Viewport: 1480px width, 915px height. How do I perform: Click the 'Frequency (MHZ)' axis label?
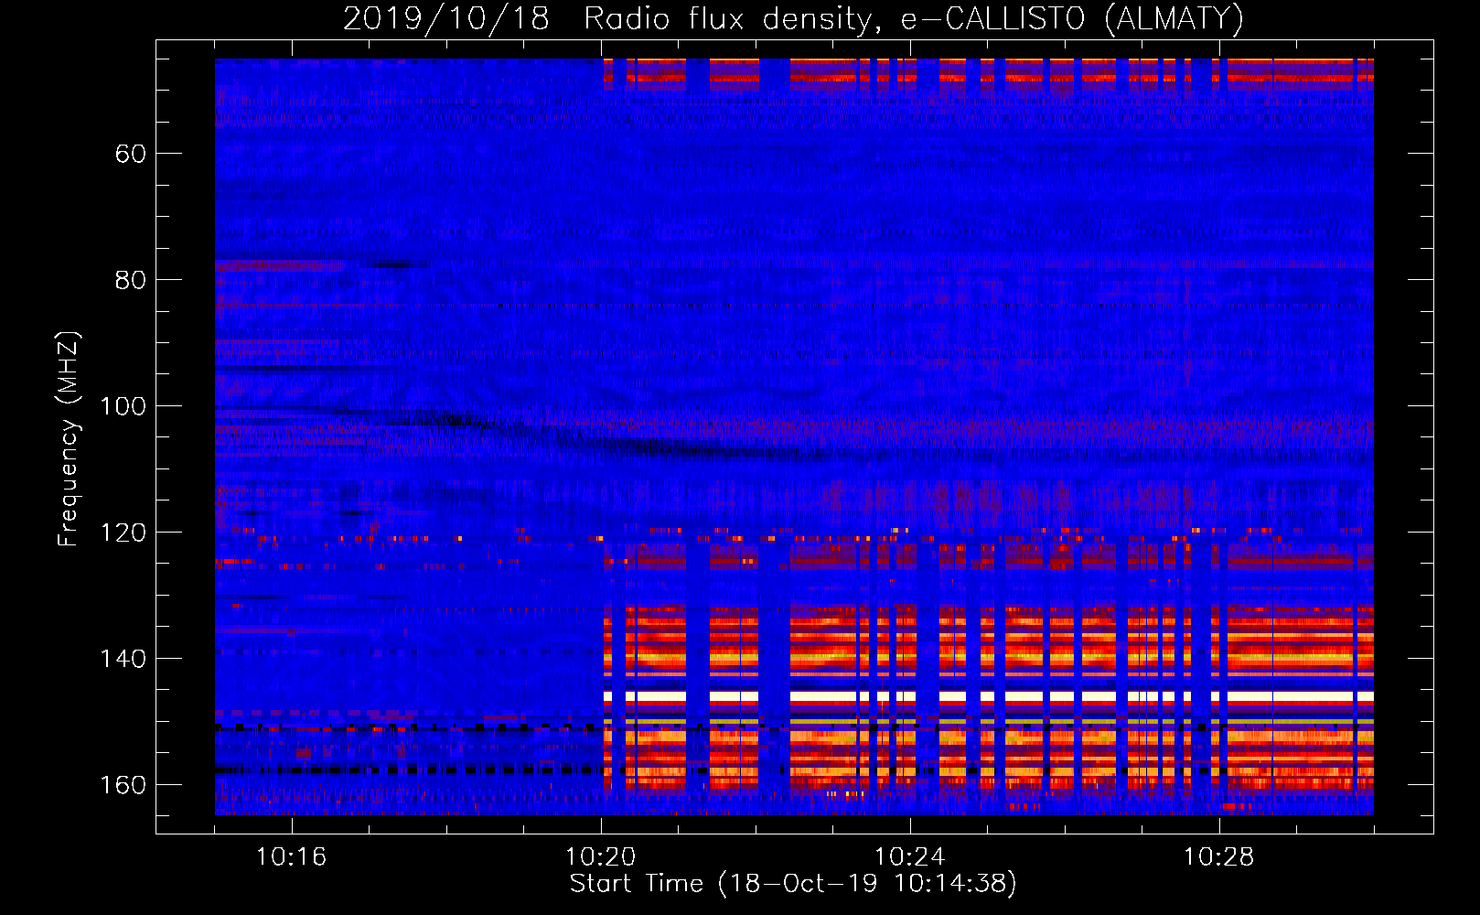(69, 439)
